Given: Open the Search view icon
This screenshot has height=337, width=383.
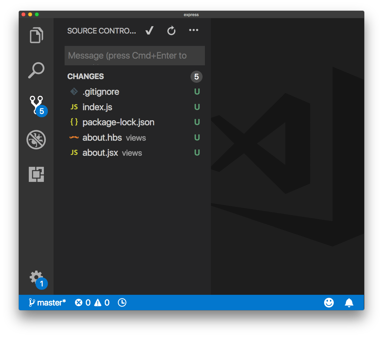Looking at the screenshot, I should tap(36, 70).
